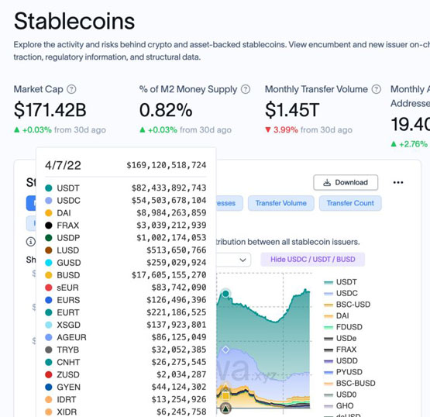430x417 pixels.
Task: Click the yellow square data marker on chart
Action: tap(225, 395)
